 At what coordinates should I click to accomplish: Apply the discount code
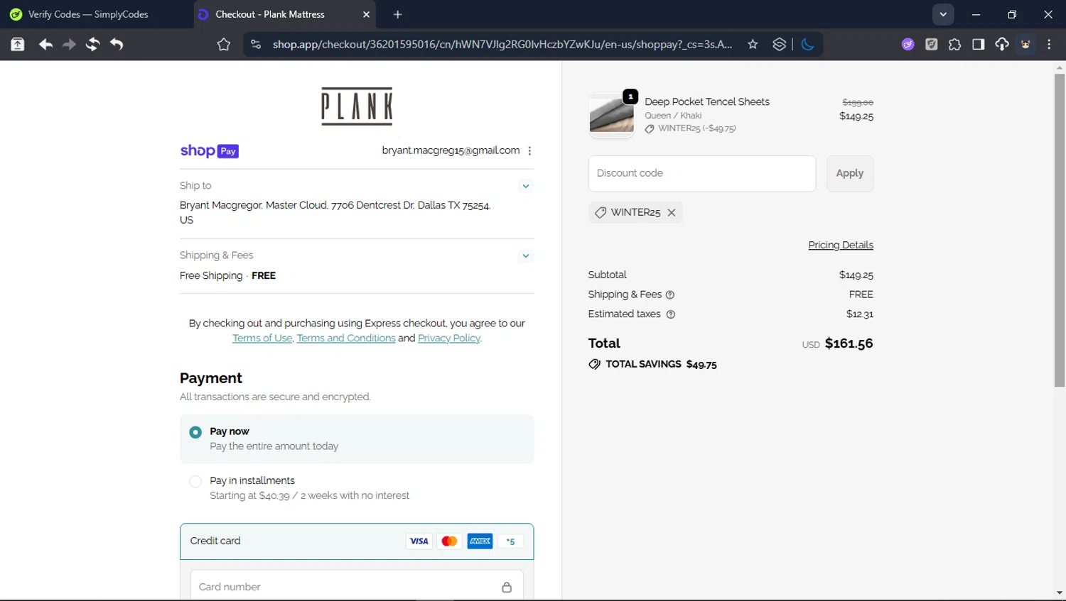(849, 173)
